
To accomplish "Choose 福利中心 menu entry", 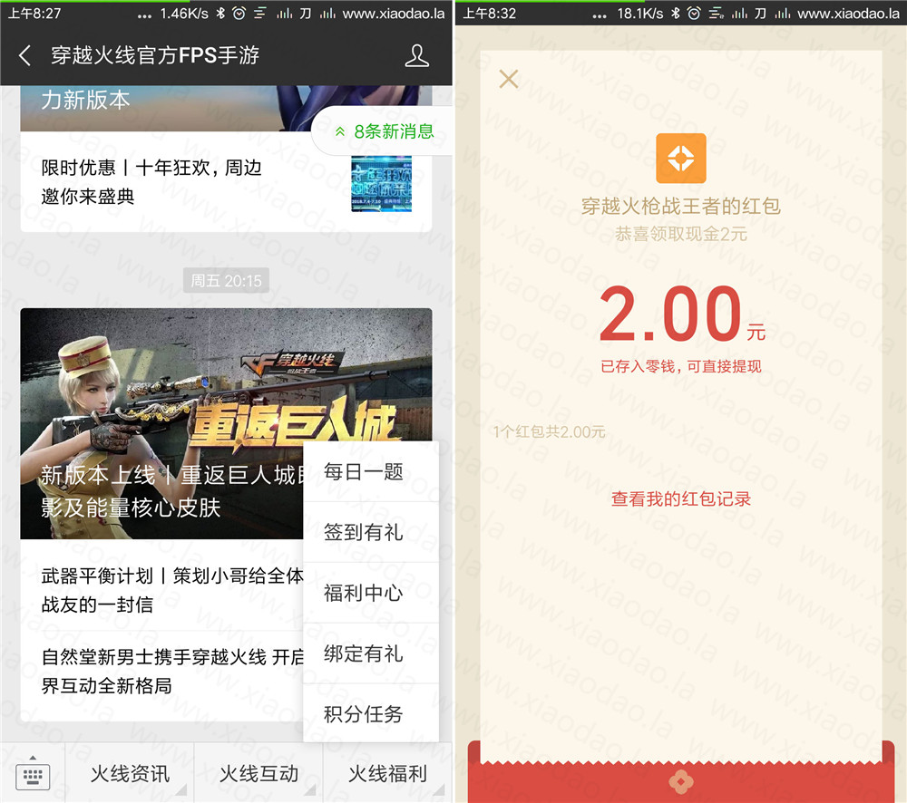I will tap(371, 593).
